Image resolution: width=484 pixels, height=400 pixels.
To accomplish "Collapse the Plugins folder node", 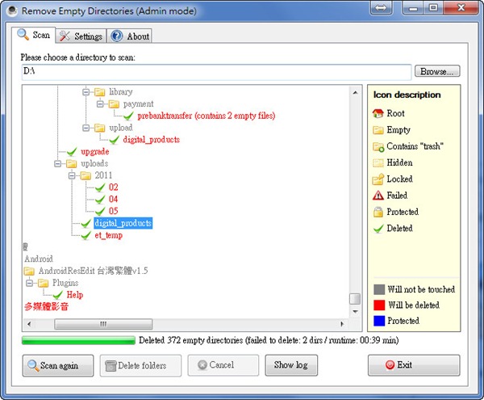I will click(x=29, y=283).
